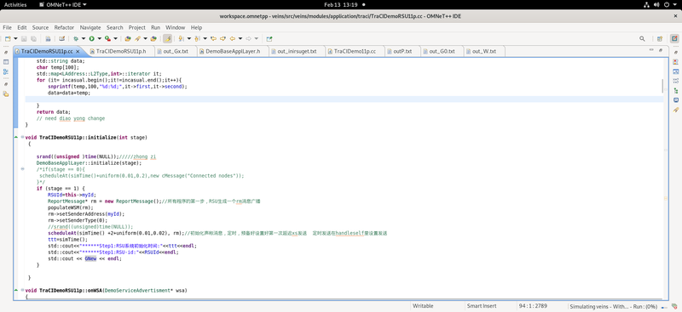Collapse the onWSA function fold marker
Screen dimensions: 682x312
coord(23,290)
